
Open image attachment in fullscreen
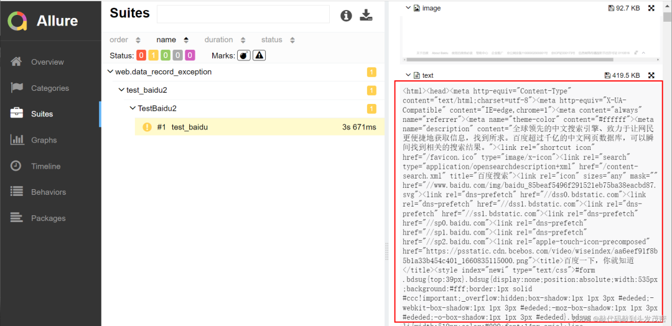click(651, 7)
